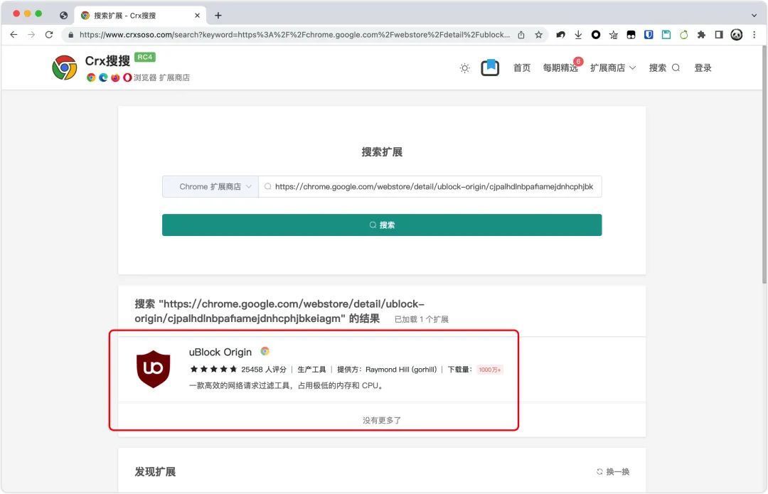Open Chrome three-dot menu
Screen dimensions: 768x494
coord(754,35)
